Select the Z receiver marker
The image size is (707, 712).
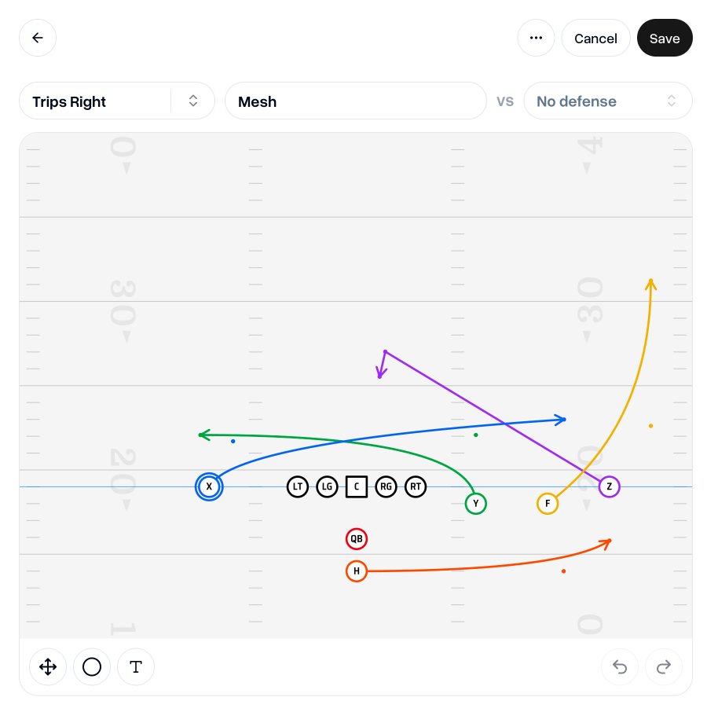[x=609, y=486]
